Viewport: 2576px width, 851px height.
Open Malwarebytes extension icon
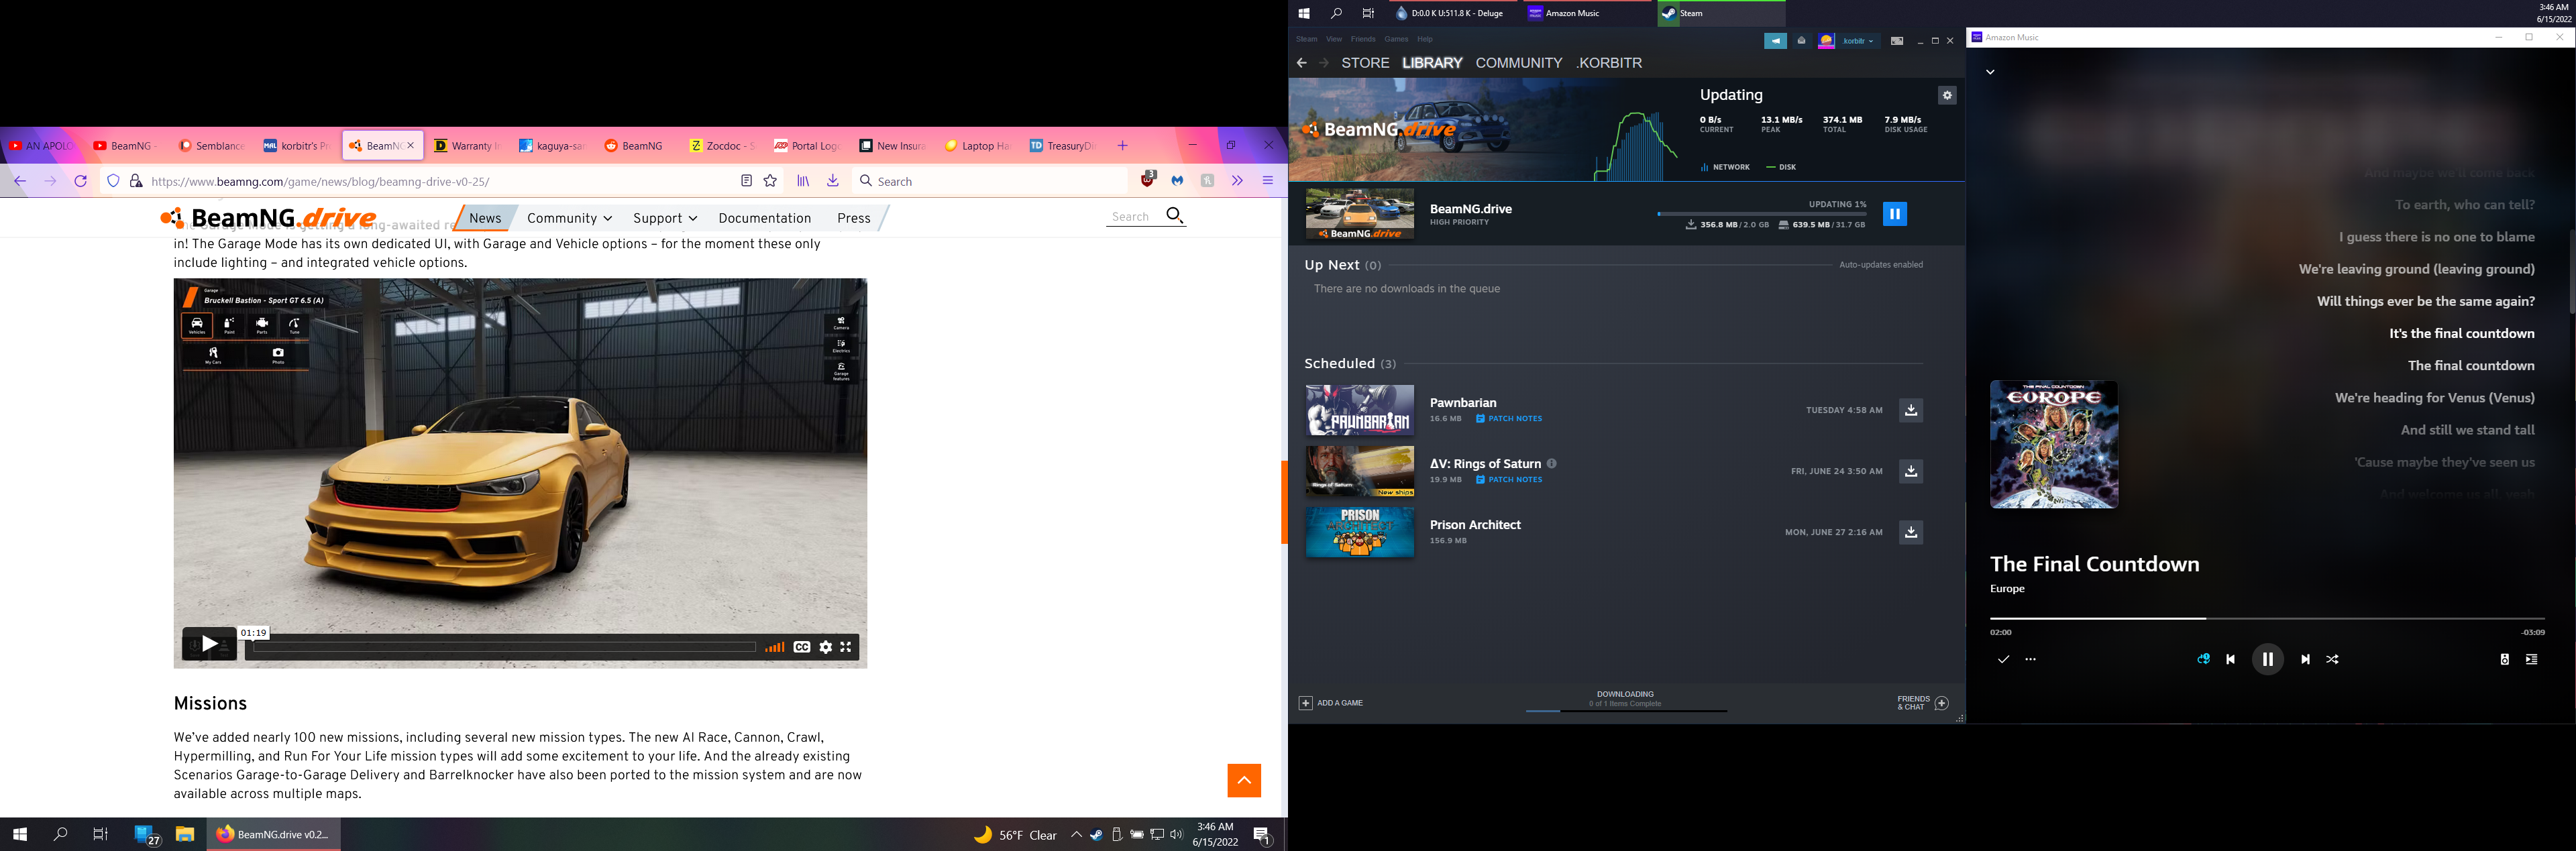(1177, 181)
